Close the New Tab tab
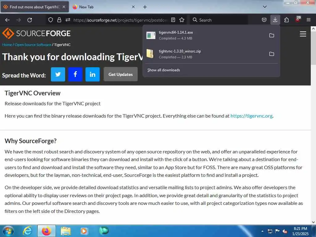Image resolution: width=316 pixels, height=237 pixels. click(133, 7)
